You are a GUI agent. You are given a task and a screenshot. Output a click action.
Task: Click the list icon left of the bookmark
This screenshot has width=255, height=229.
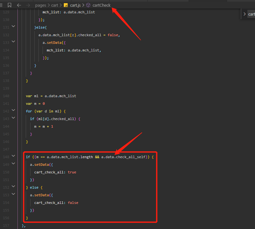tap(2, 5)
